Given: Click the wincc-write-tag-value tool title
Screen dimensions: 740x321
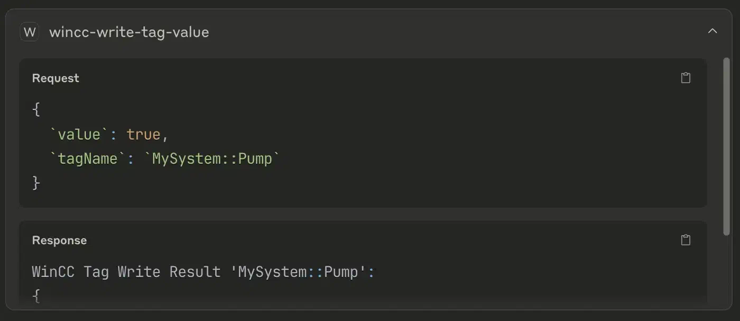Looking at the screenshot, I should tap(129, 32).
